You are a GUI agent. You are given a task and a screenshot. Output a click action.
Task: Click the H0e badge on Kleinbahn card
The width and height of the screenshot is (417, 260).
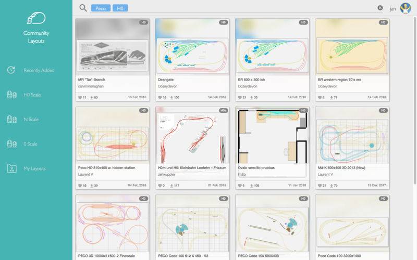point(223,110)
